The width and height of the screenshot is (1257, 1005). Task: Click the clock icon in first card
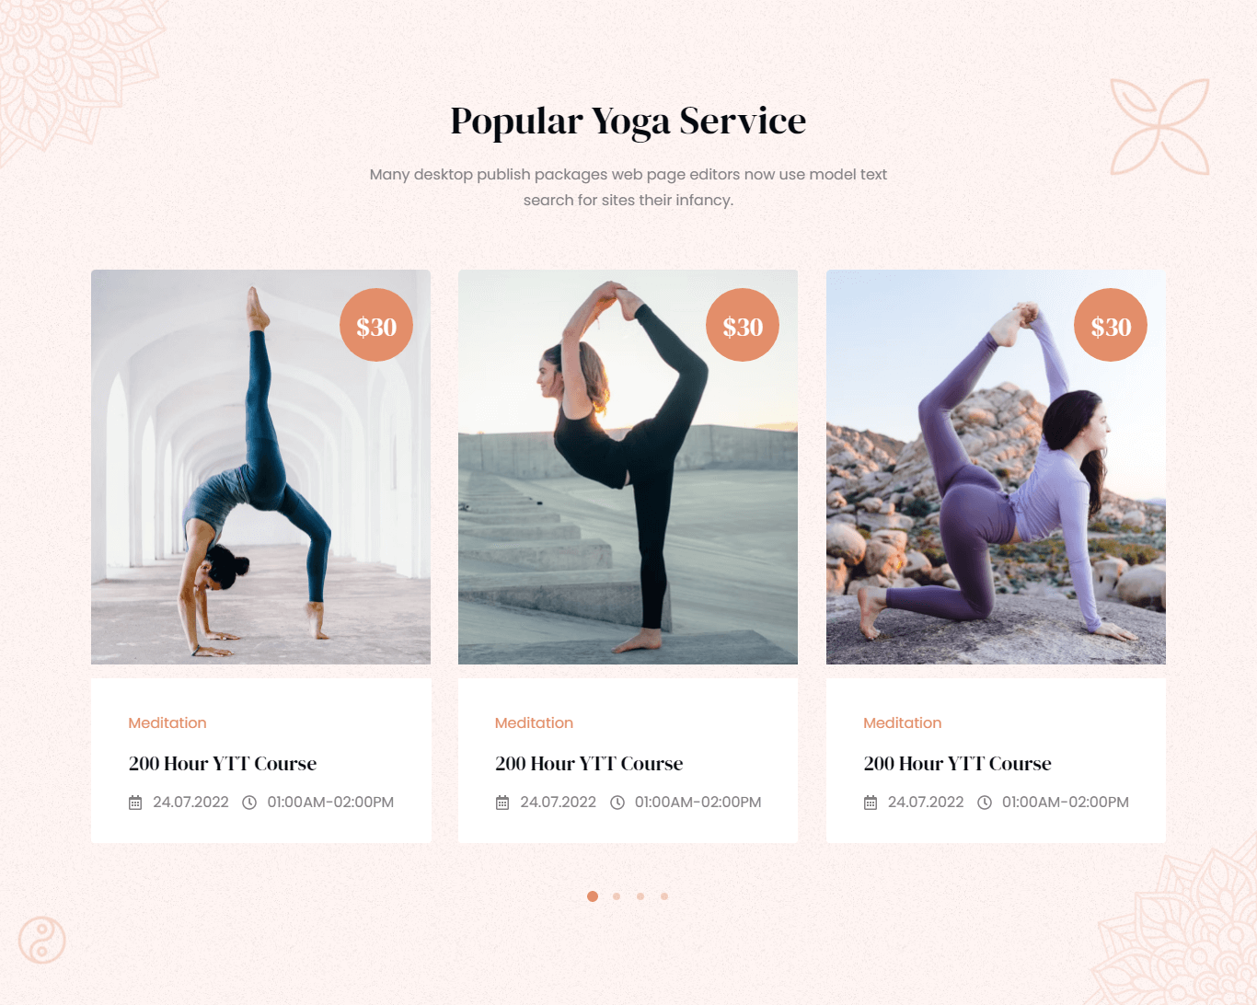point(249,803)
